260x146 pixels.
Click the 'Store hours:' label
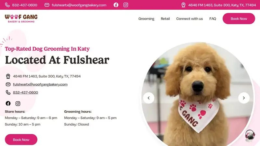click(15, 112)
